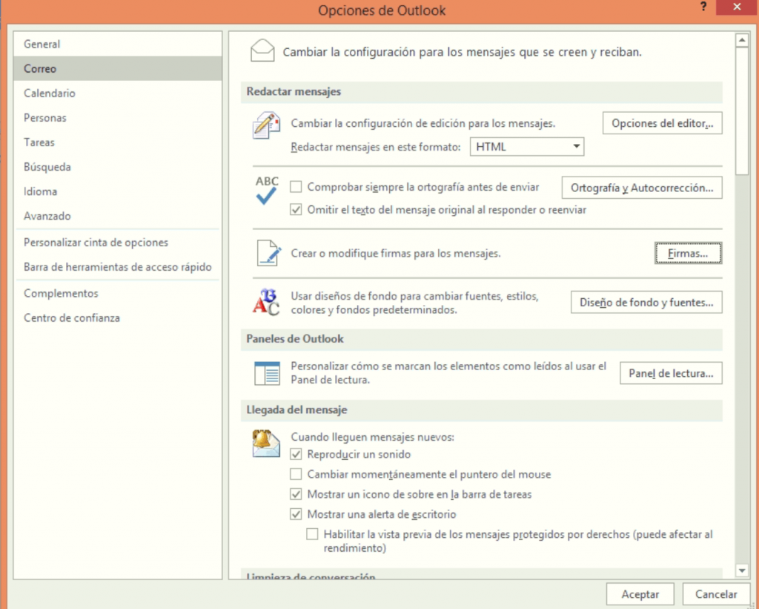Open the HTML message format dropdown
759x609 pixels.
pos(527,147)
